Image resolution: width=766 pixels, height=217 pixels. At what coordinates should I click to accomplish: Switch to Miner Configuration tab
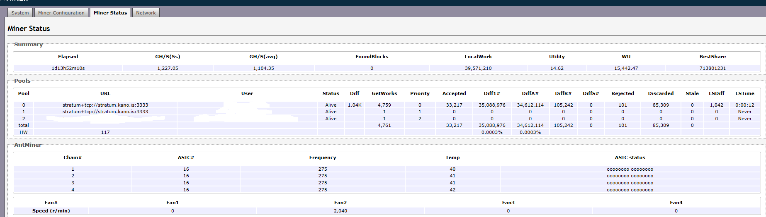61,13
